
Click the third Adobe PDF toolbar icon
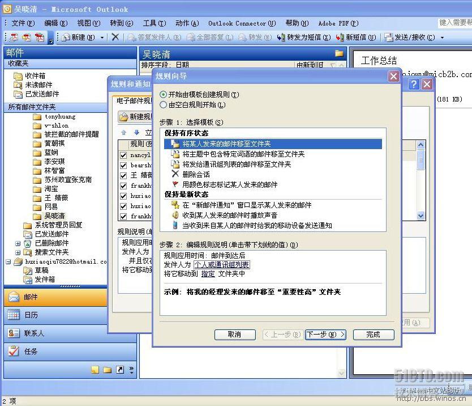tap(40, 37)
